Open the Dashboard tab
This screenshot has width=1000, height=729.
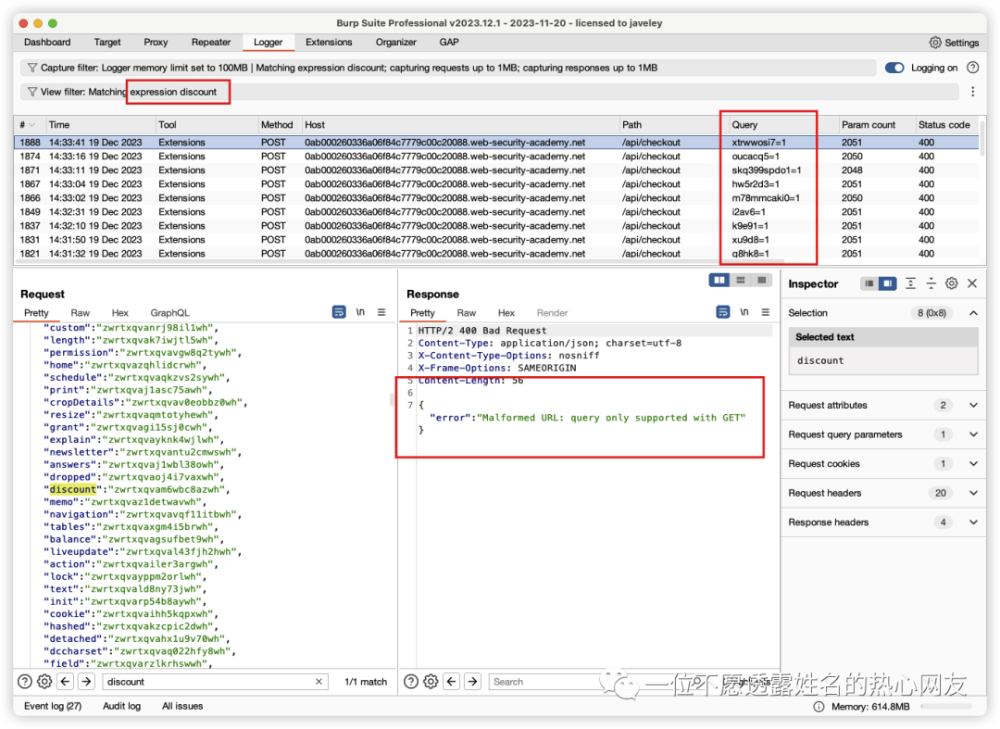click(x=47, y=42)
